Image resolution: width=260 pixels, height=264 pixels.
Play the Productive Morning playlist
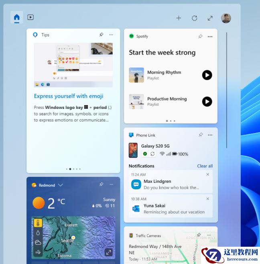(207, 102)
